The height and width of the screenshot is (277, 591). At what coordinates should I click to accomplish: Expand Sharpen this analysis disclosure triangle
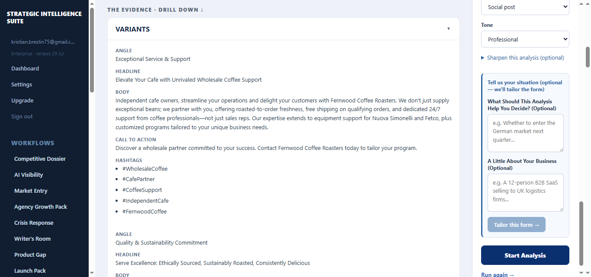[x=483, y=58]
